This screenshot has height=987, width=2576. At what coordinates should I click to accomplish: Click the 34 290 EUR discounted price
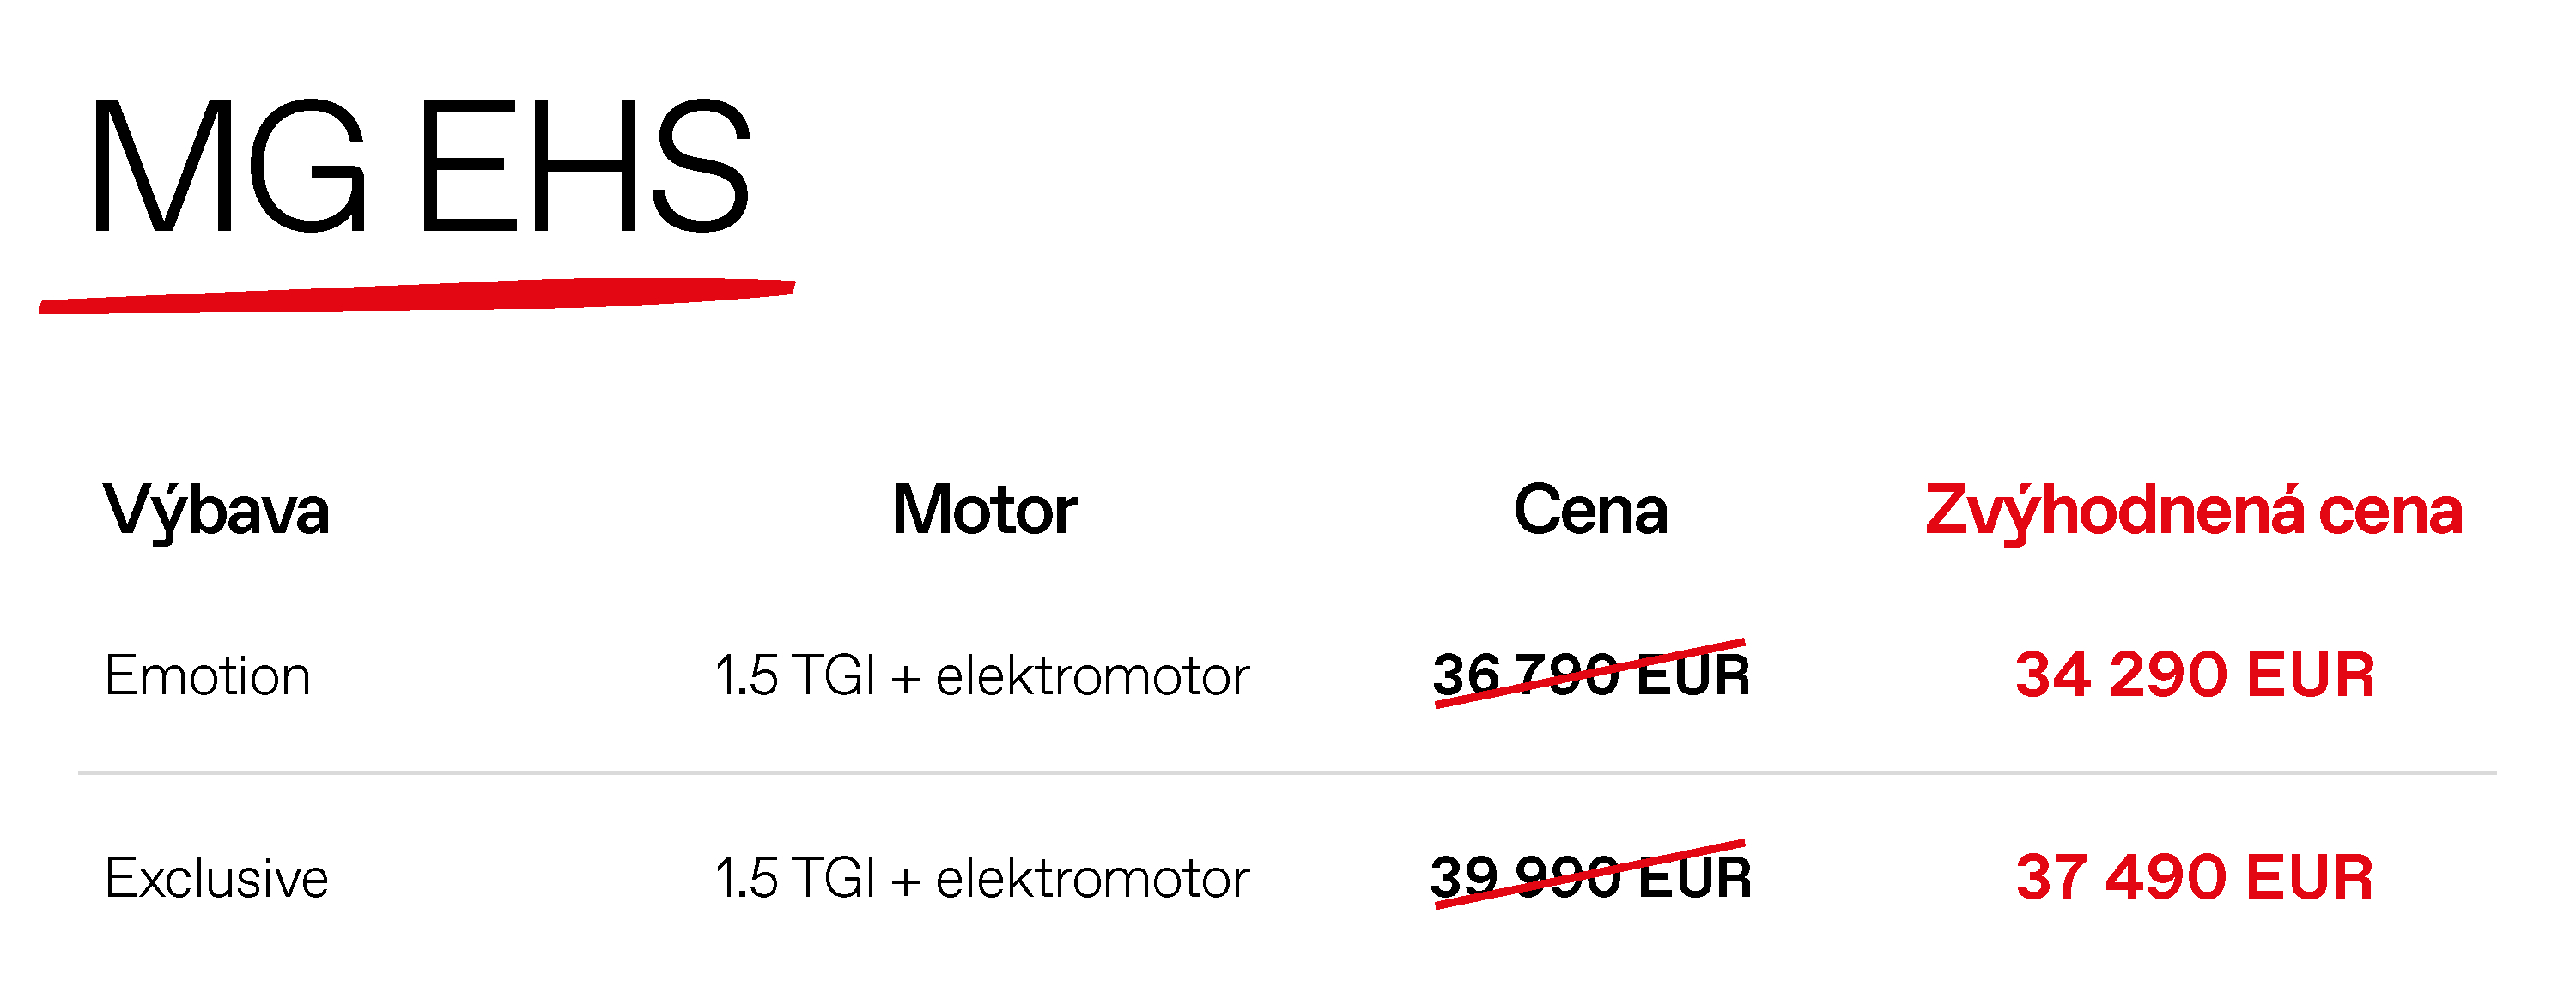tap(2194, 675)
